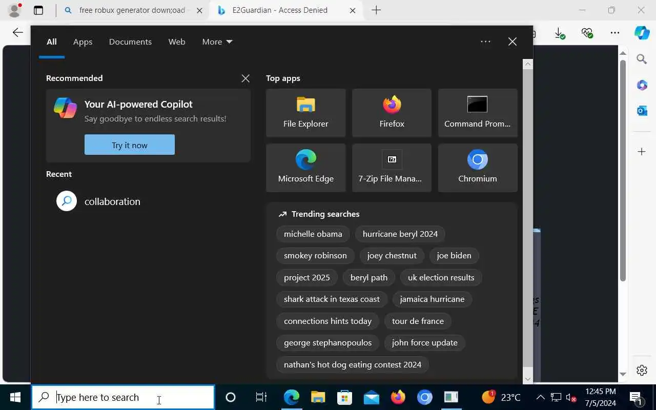This screenshot has height=410, width=656.
Task: Click the Windows Start button
Action: (15, 397)
